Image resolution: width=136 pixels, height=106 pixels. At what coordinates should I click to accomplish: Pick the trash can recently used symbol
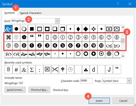point(9,70)
